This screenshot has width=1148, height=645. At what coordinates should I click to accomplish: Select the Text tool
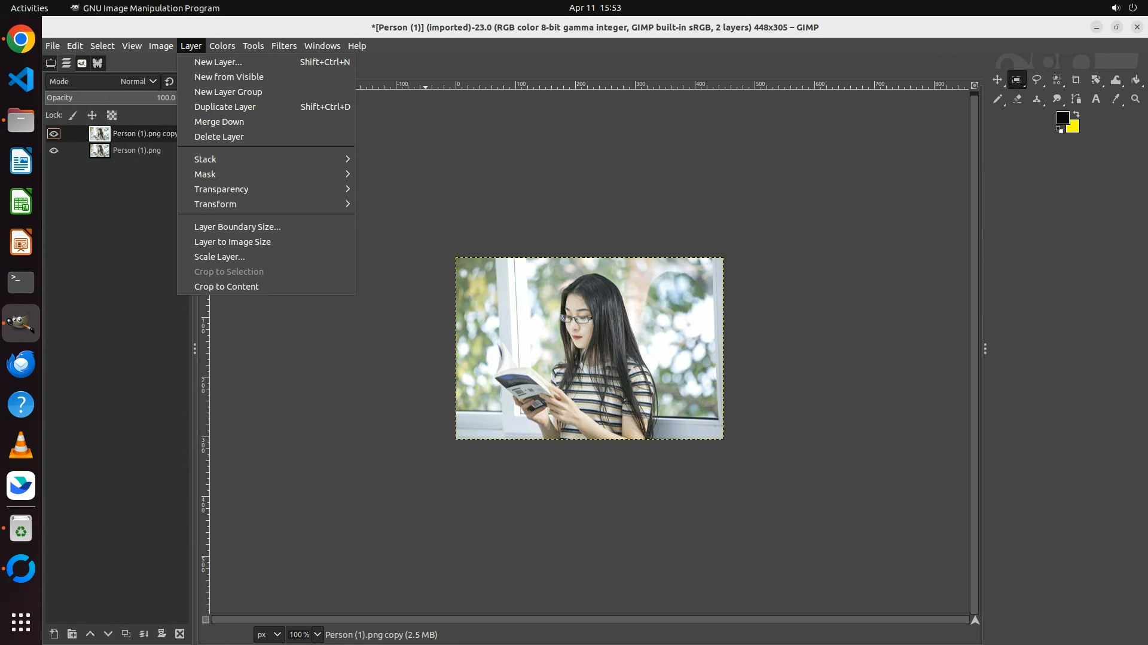(x=1096, y=99)
